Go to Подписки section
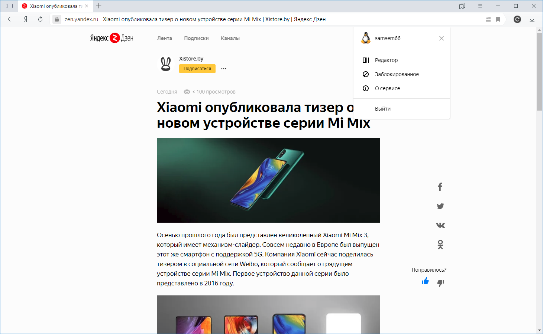Screen dimensions: 543x334 [196, 38]
